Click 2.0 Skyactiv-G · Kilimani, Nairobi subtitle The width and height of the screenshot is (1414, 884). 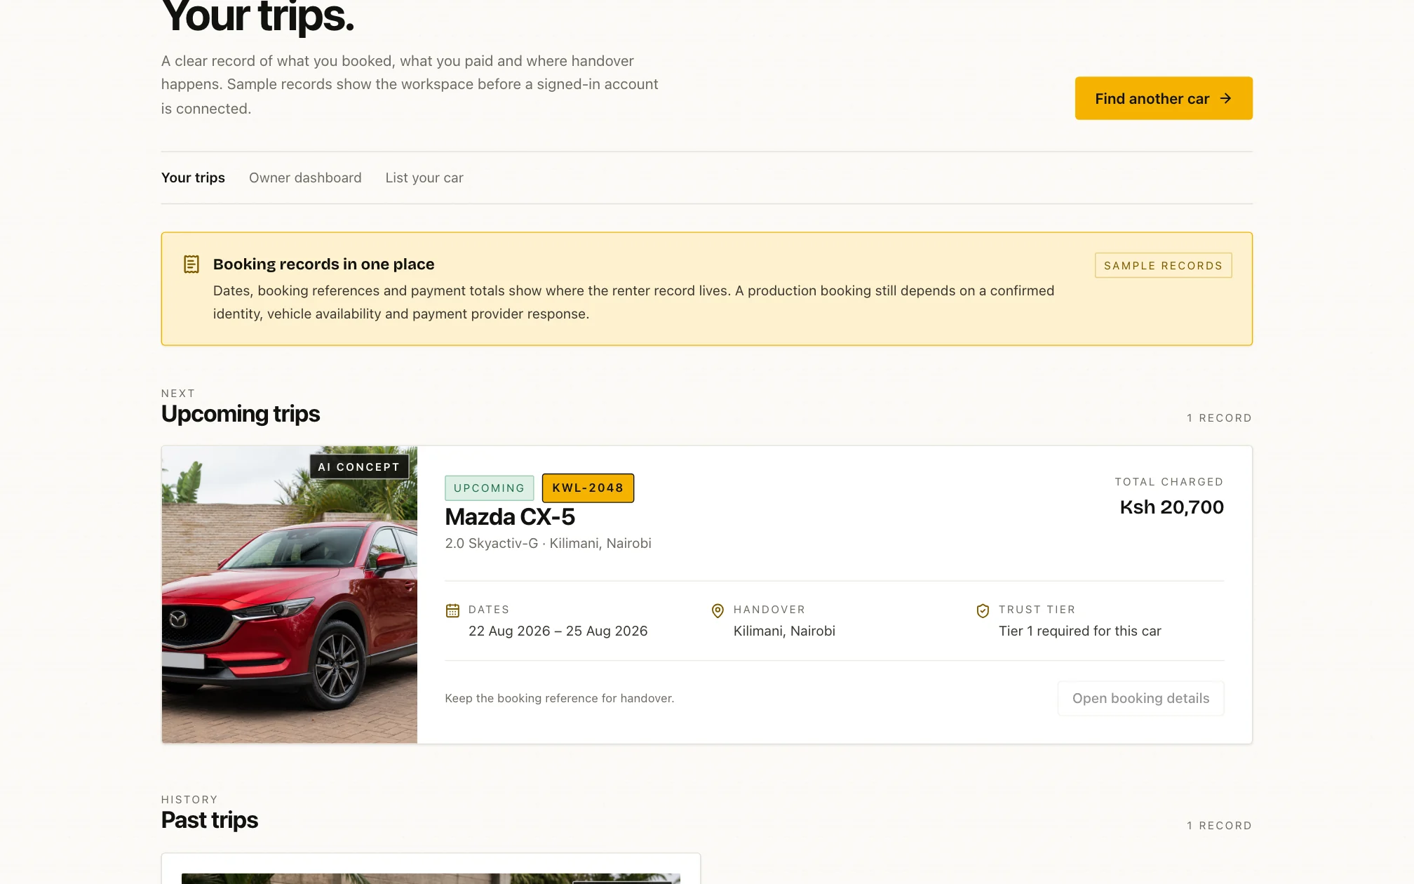point(548,543)
